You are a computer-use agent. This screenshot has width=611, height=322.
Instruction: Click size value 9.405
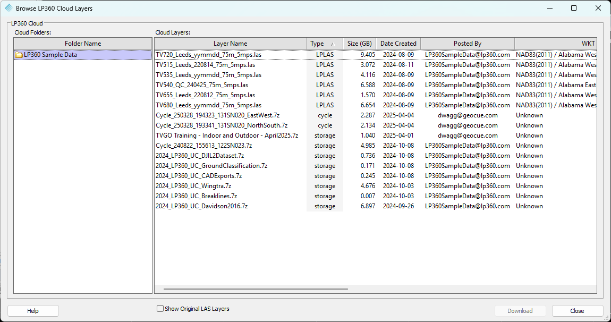click(368, 55)
